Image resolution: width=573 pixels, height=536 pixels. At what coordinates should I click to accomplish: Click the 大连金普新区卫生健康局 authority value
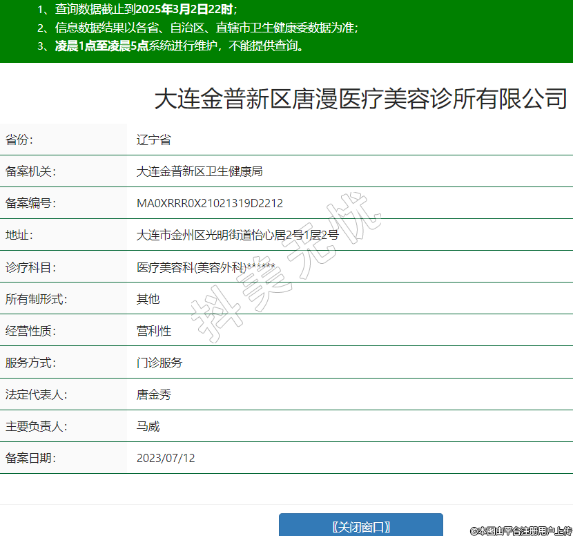pyautogui.click(x=200, y=171)
